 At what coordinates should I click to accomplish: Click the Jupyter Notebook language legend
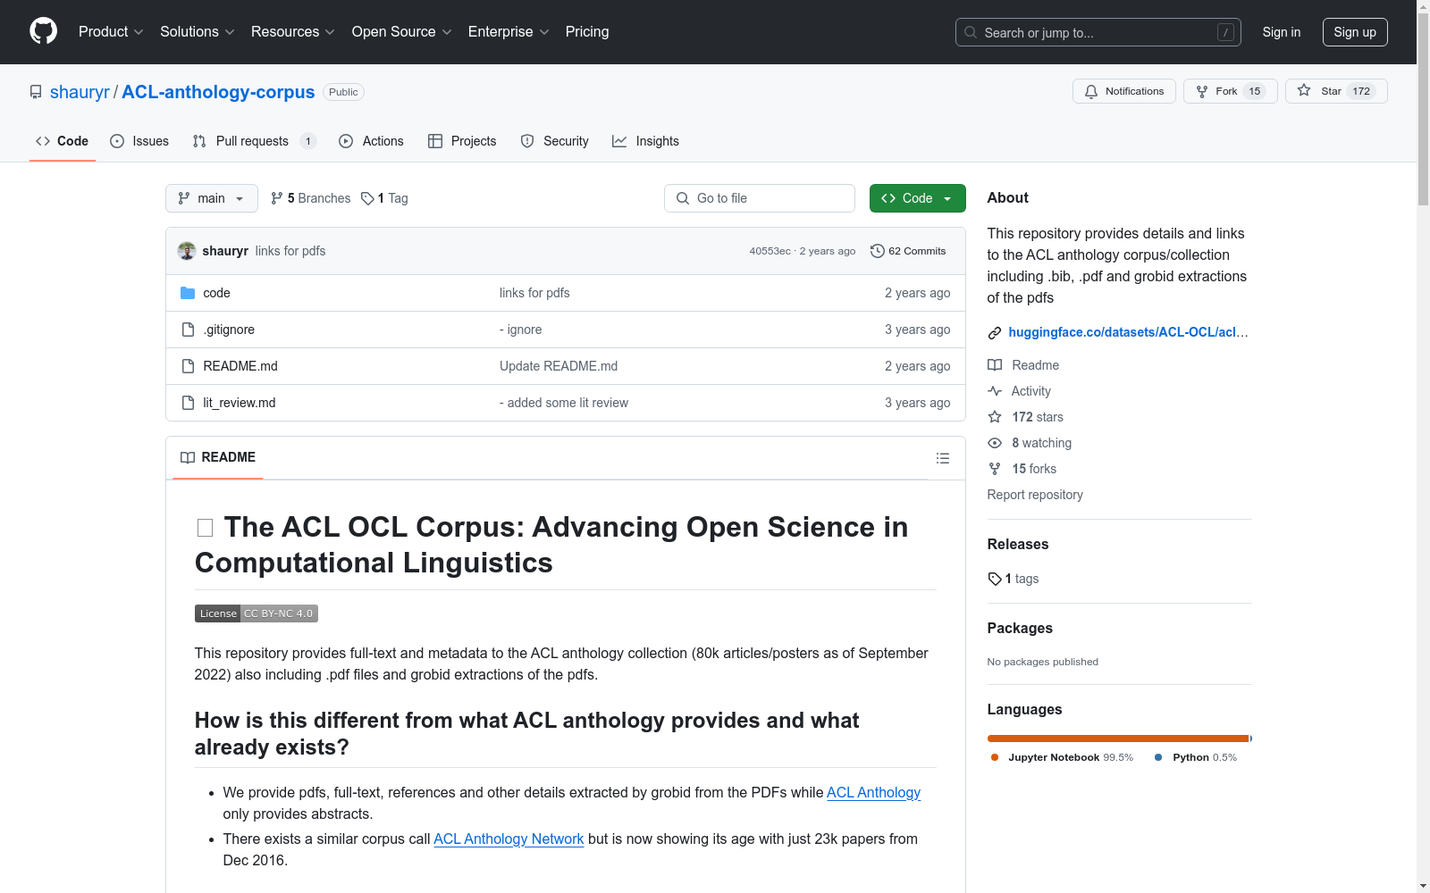[1062, 757]
